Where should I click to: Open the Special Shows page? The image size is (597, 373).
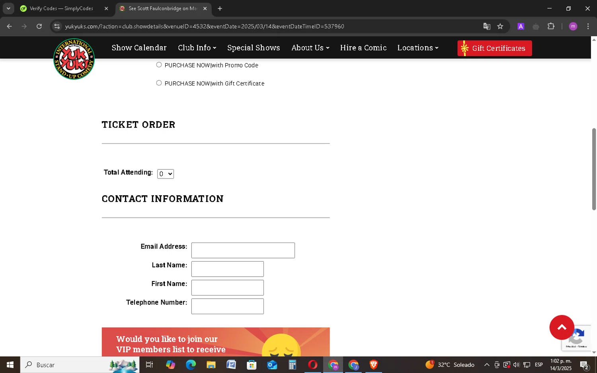pos(254,48)
